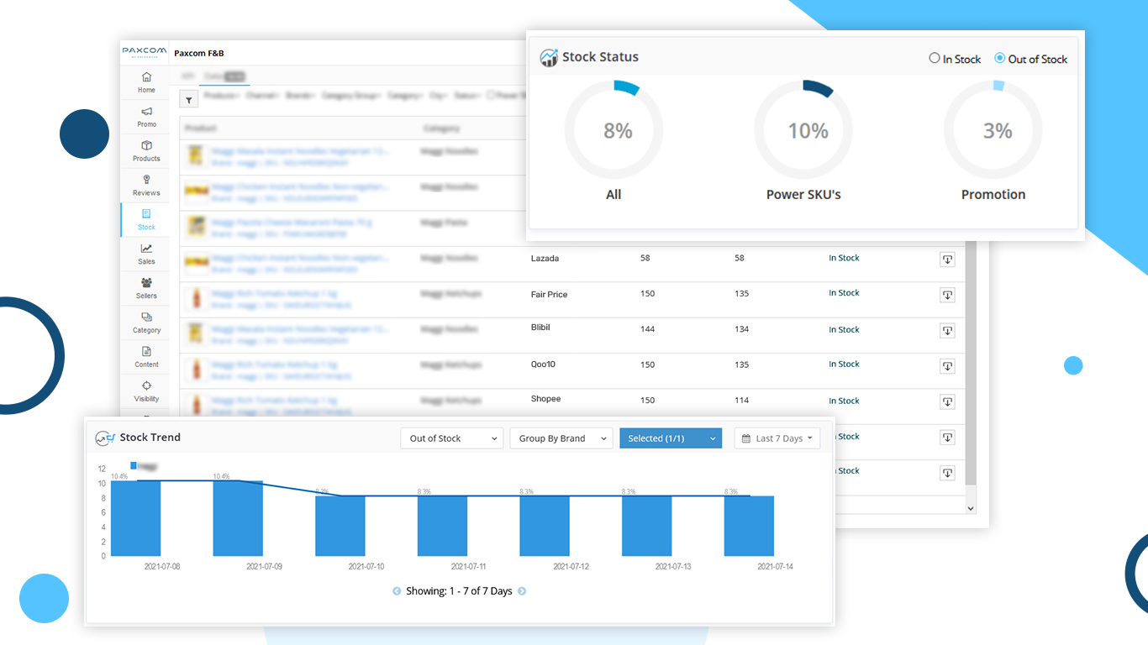
Task: Click In Stock status in Lazada row
Action: coord(844,258)
